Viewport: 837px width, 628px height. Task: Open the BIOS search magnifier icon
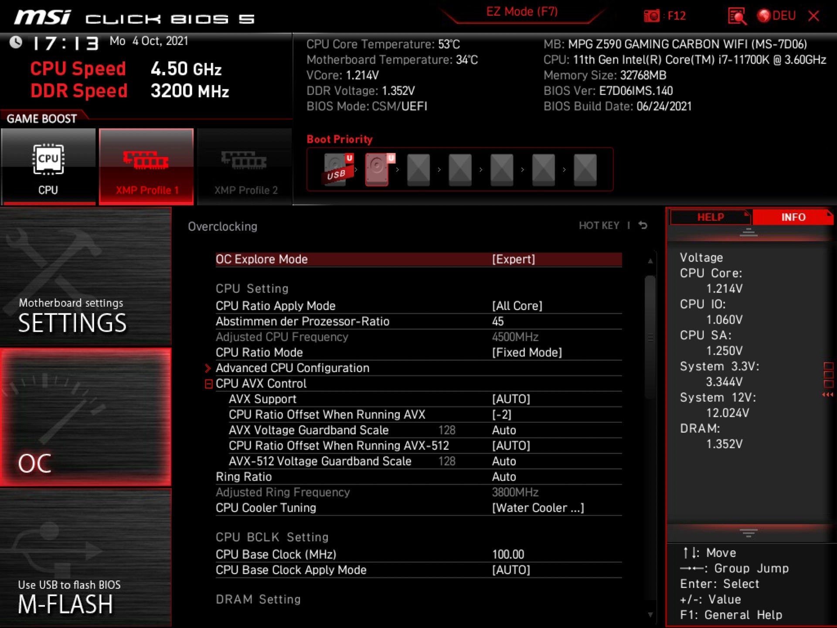tap(737, 16)
